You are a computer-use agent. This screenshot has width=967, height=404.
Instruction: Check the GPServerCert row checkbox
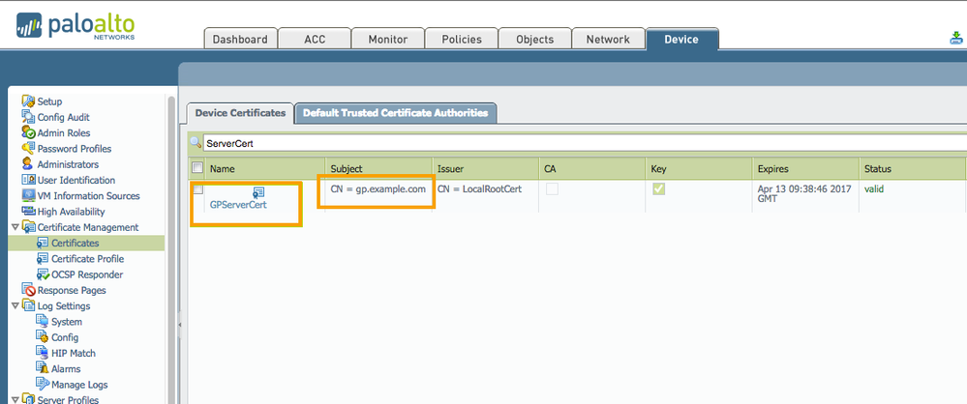point(197,189)
